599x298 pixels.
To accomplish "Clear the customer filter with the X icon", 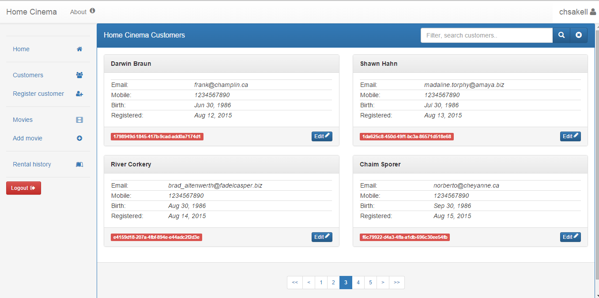I will [579, 35].
